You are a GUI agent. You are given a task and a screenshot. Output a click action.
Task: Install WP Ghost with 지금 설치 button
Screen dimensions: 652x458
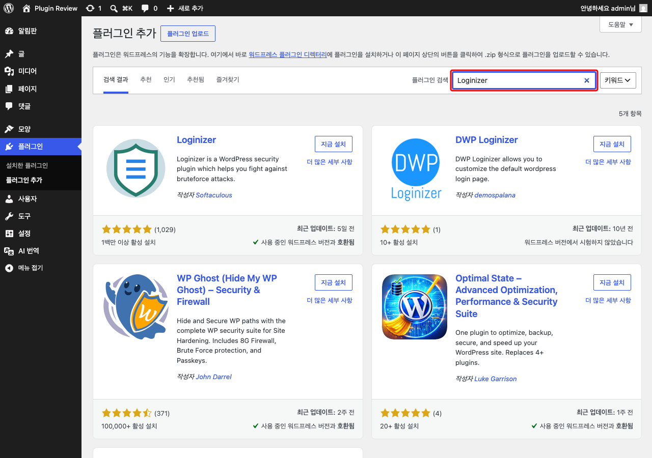[x=334, y=282]
